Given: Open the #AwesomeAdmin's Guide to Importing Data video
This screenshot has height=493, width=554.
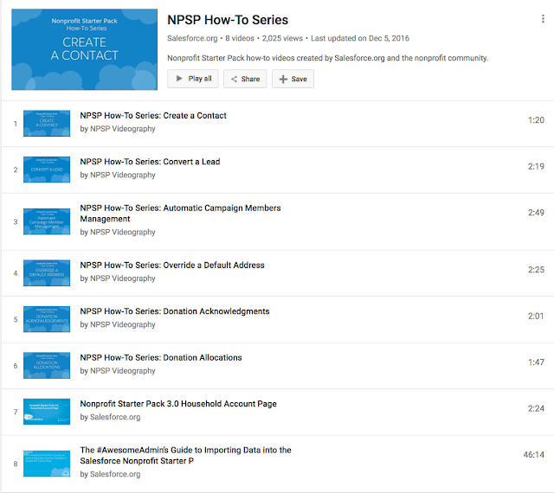Looking at the screenshot, I should pos(185,456).
